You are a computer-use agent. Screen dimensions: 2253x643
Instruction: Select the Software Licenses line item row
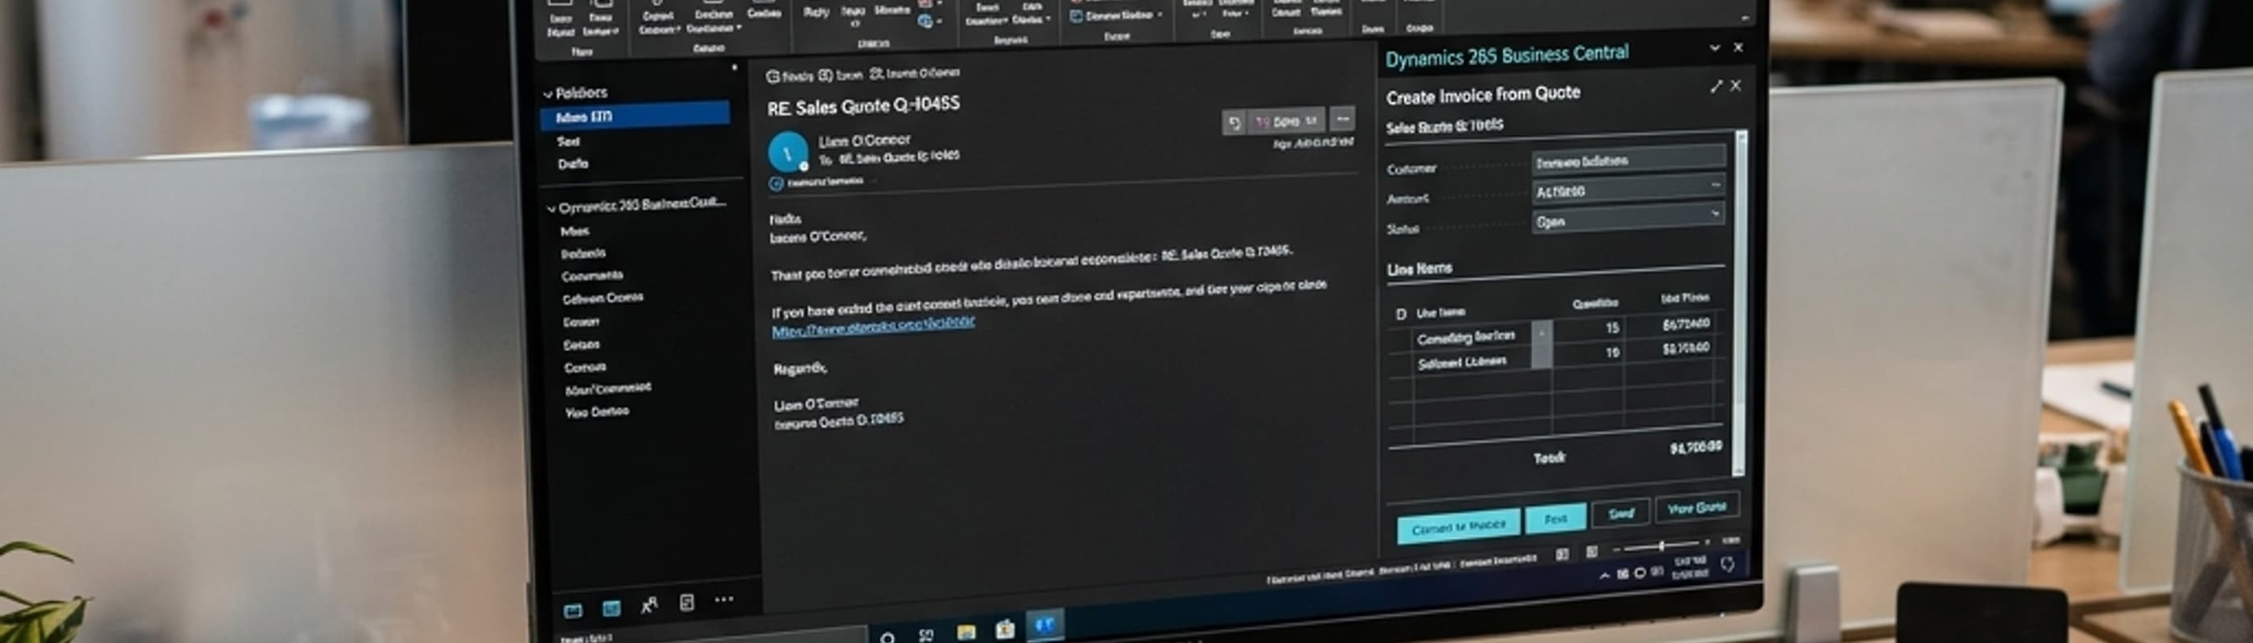[1558, 356]
